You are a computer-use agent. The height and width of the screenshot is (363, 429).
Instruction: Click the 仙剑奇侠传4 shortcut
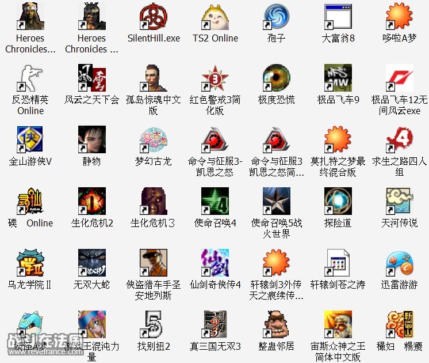tap(215, 263)
